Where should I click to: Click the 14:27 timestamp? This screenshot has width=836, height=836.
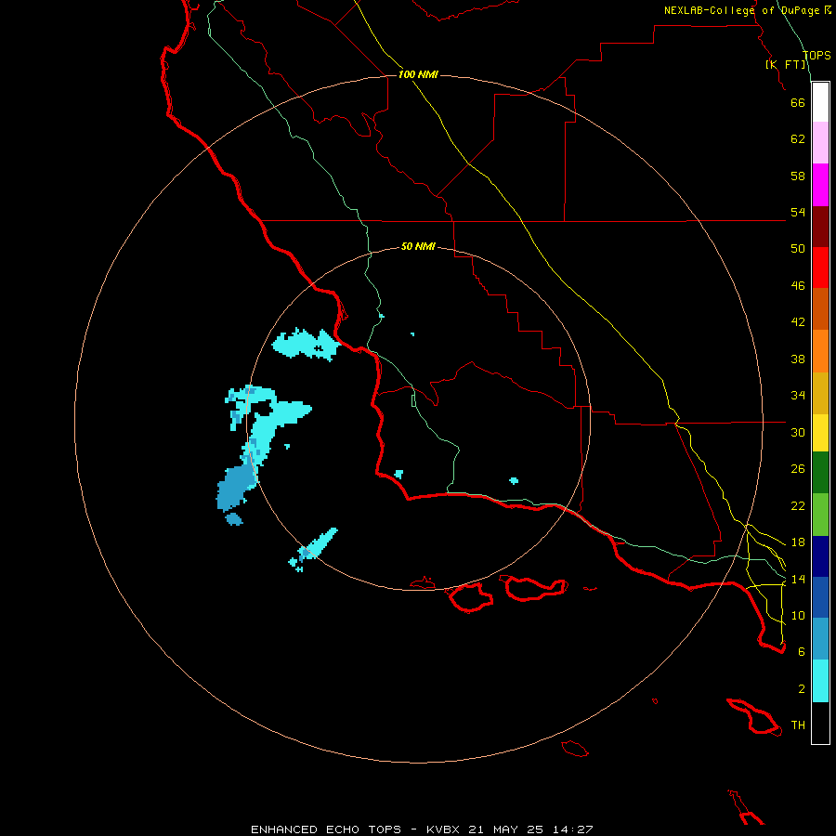pyautogui.click(x=572, y=829)
